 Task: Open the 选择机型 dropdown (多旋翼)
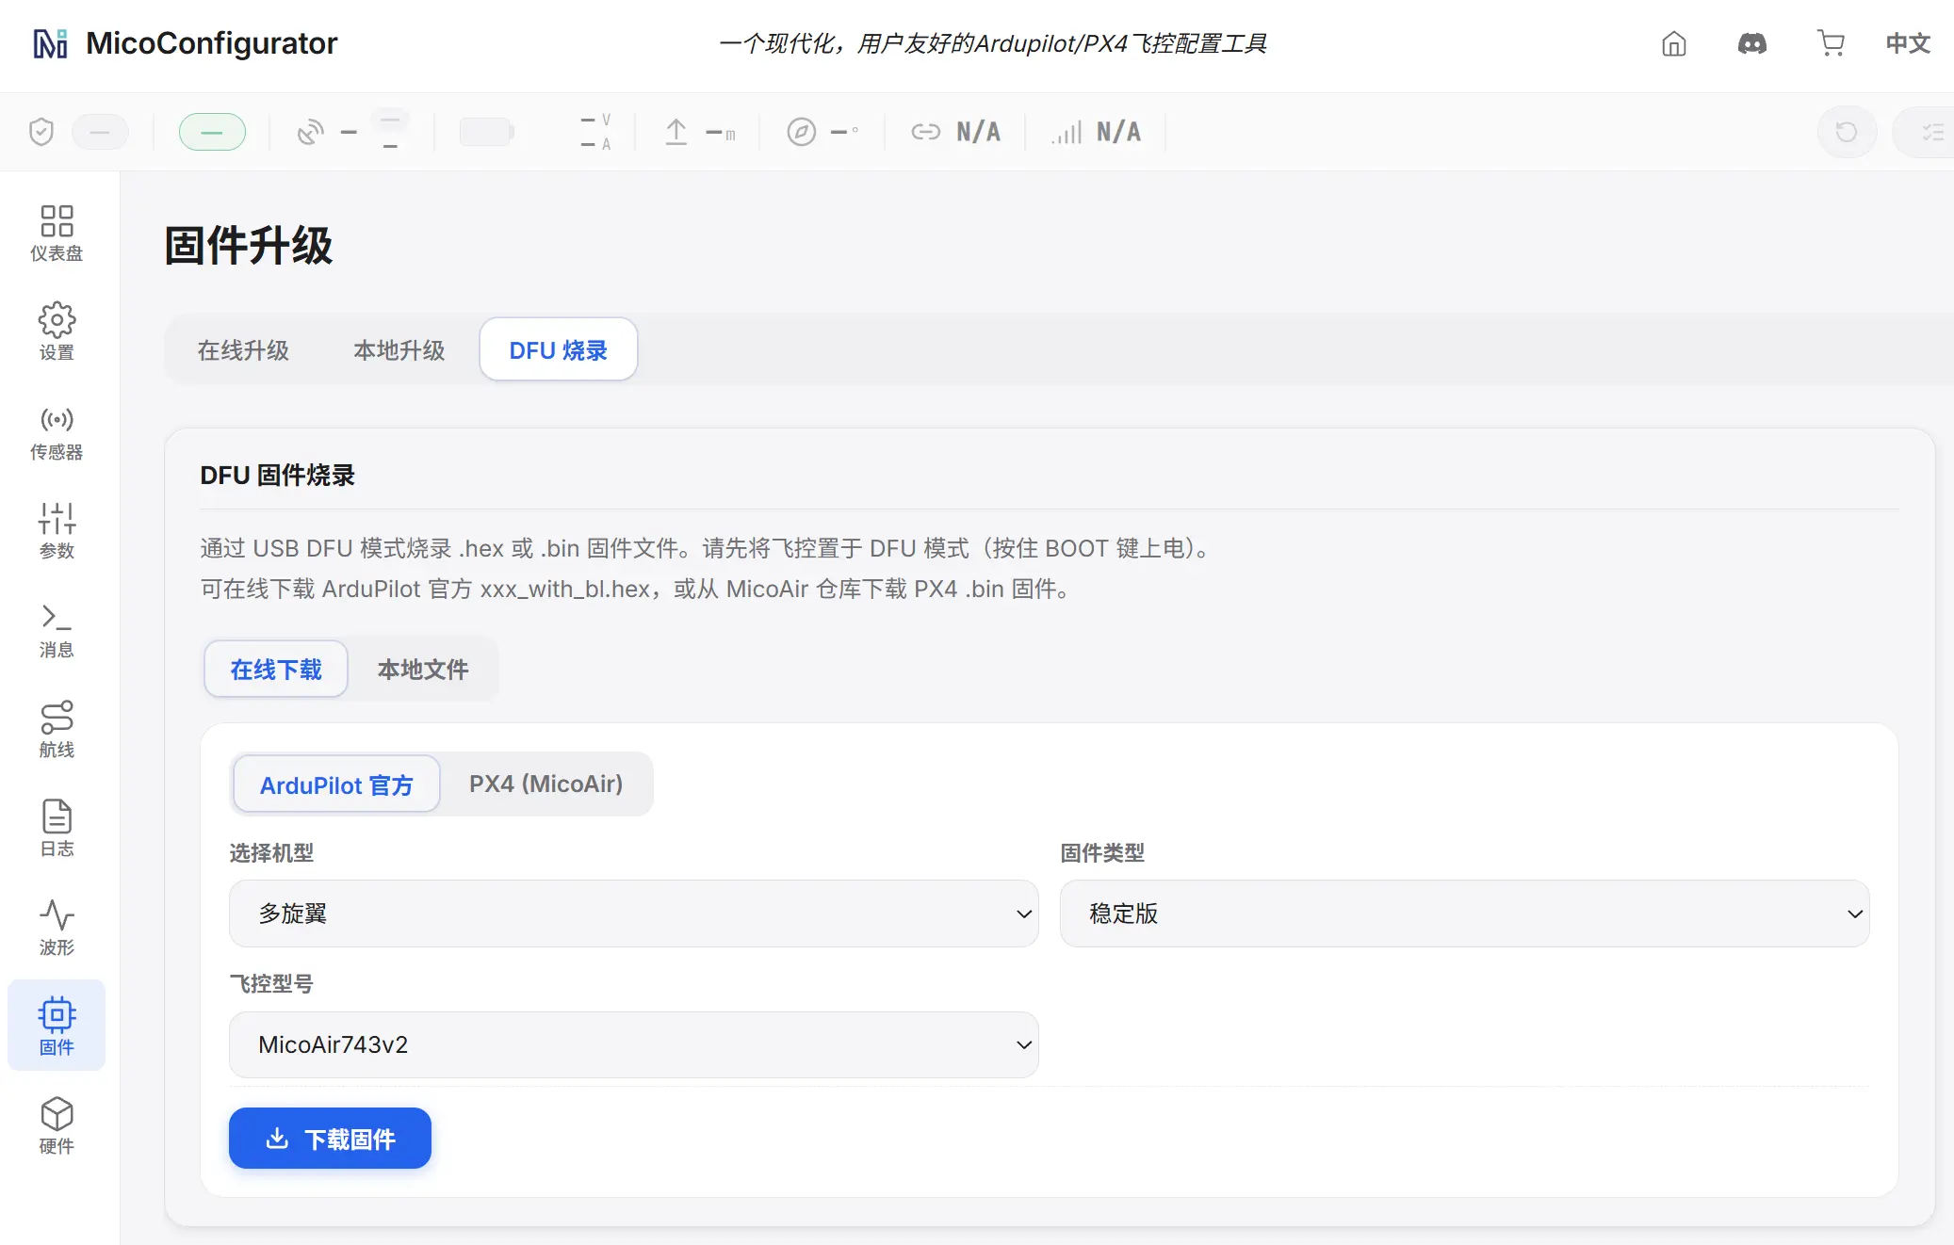[634, 914]
